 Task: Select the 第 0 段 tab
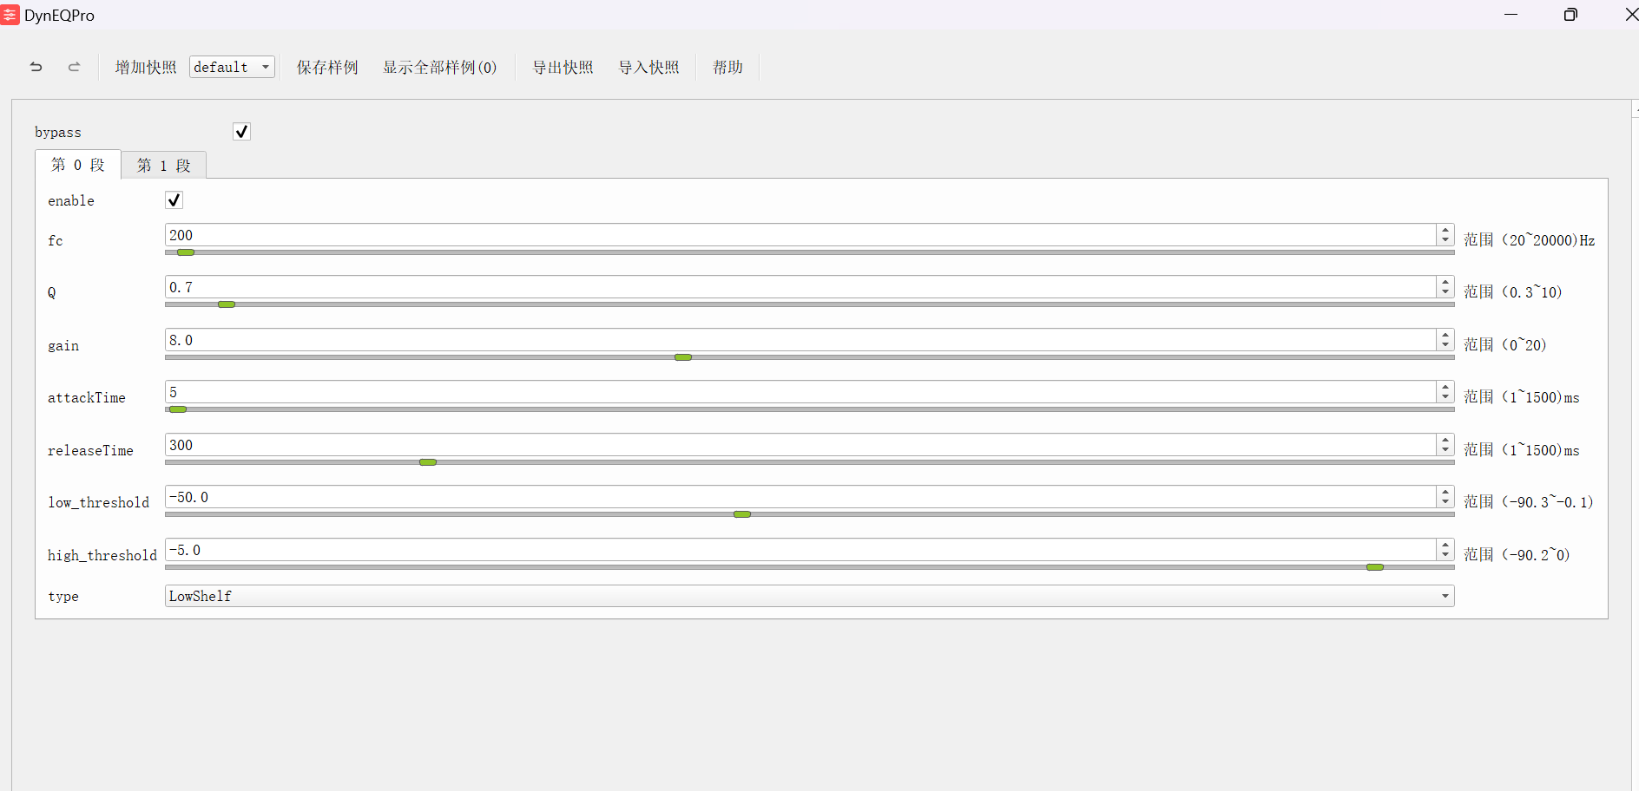pos(78,164)
